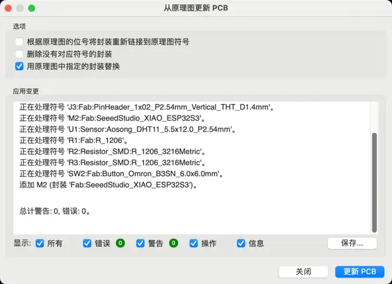Check '删除没有对应符号的封装' option
The height and width of the screenshot is (284, 392).
pos(19,54)
